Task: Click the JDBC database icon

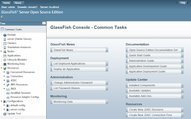Action: [8, 81]
